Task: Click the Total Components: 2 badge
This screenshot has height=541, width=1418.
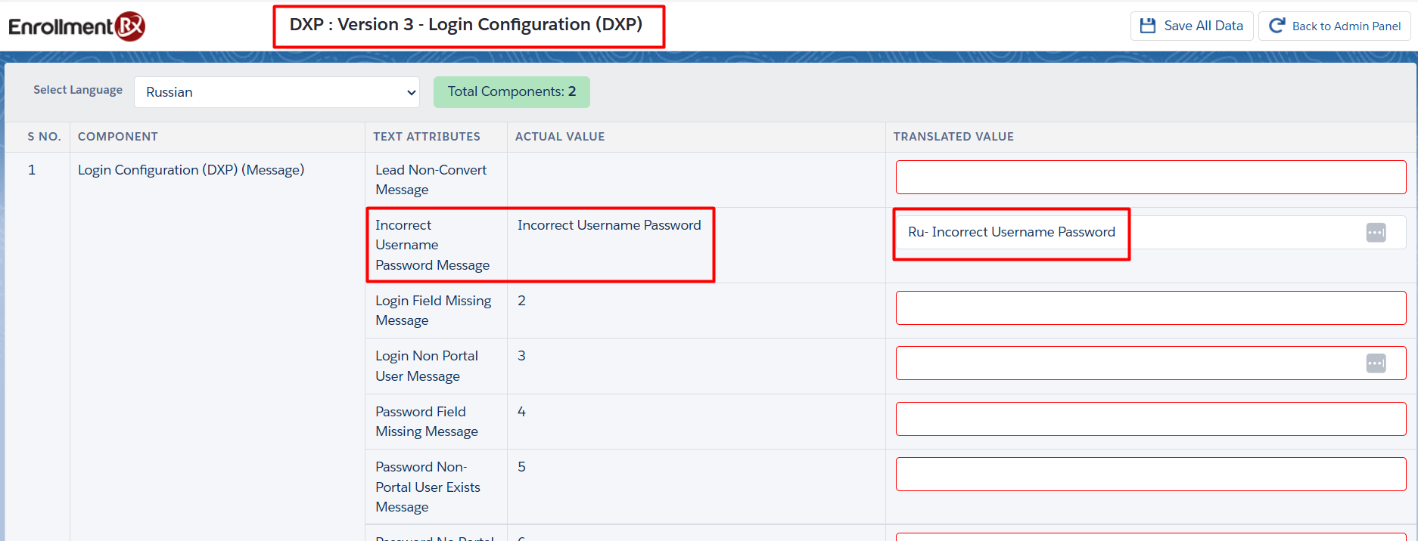Action: click(x=512, y=91)
